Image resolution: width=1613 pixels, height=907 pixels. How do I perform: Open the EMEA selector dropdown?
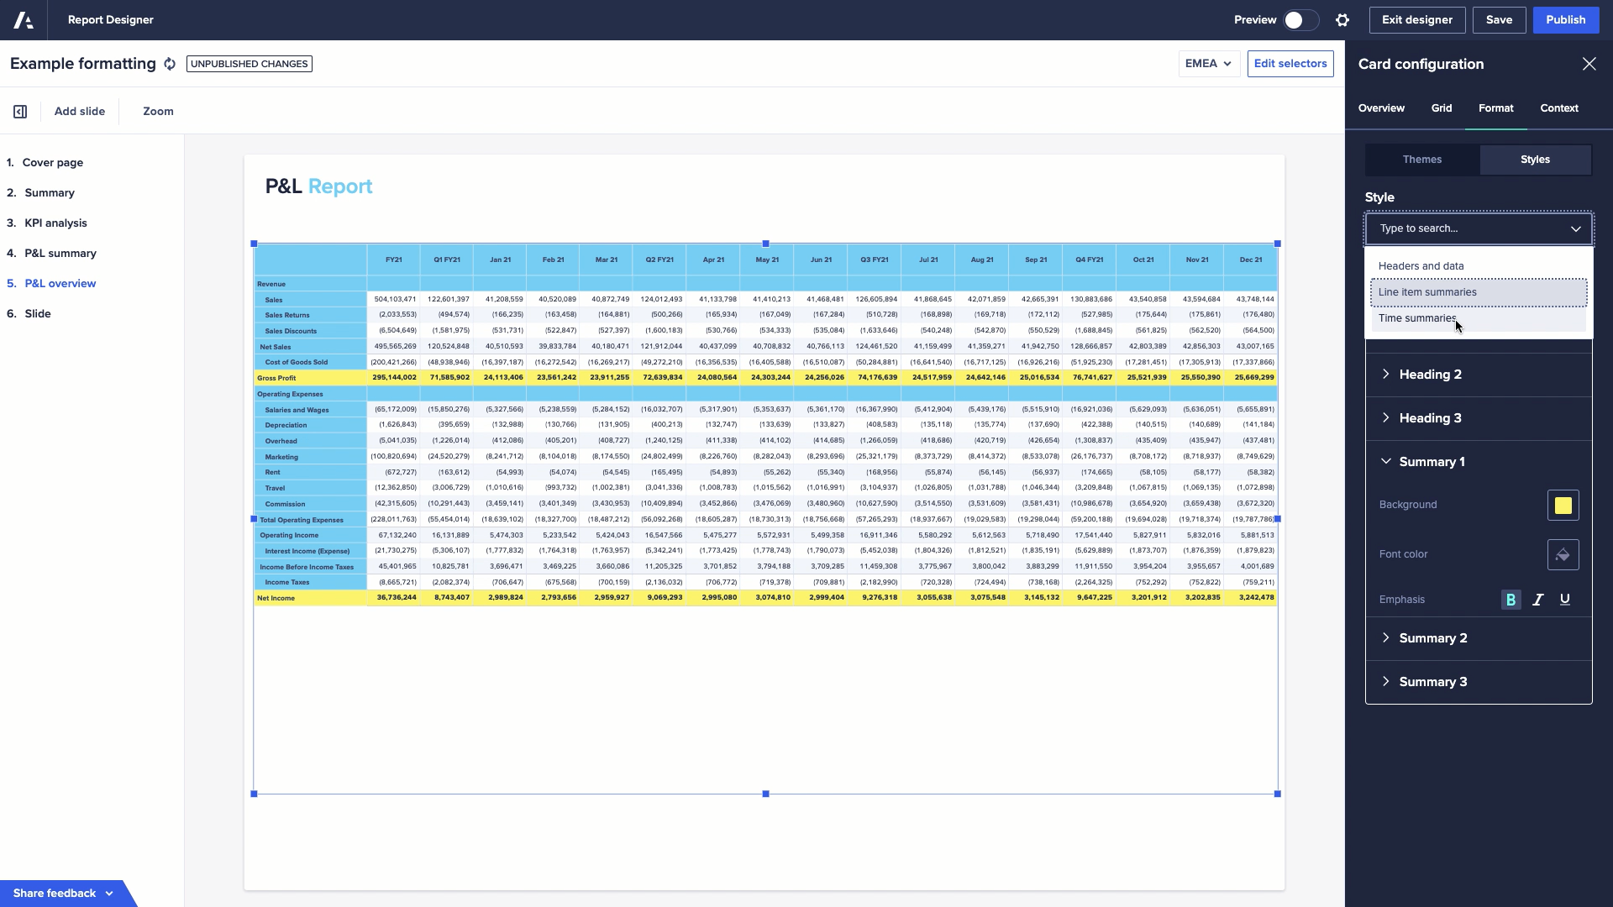coord(1208,64)
